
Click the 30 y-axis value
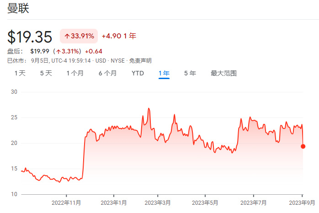[x=14, y=92]
